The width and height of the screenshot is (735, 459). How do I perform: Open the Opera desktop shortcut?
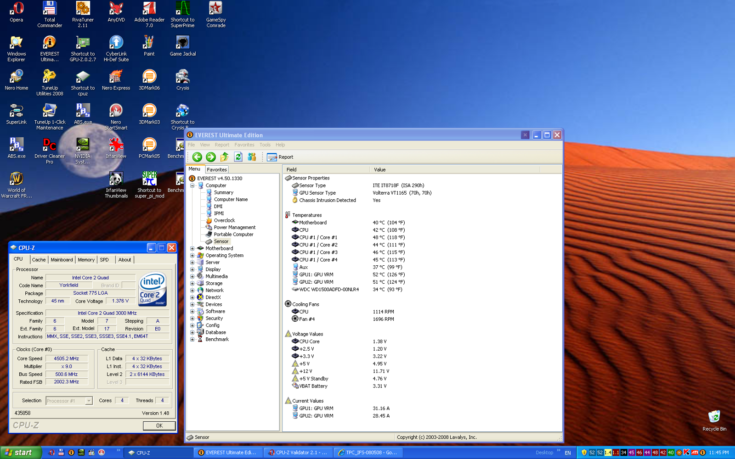tap(17, 12)
